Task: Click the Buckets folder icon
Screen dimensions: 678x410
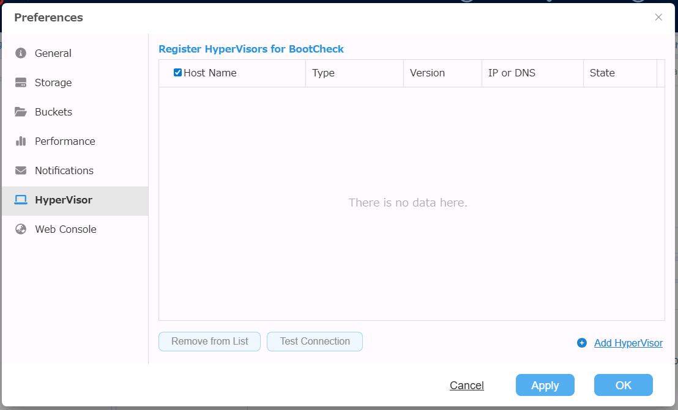Action: coord(21,112)
